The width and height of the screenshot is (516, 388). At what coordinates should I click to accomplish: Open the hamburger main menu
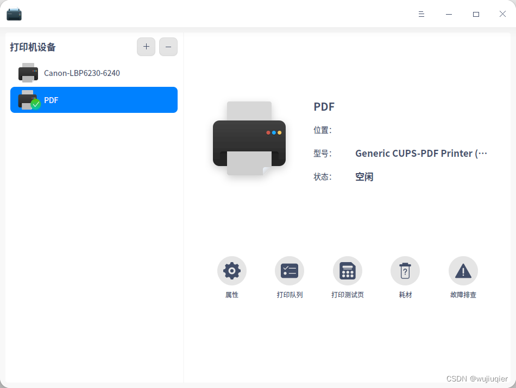click(x=421, y=14)
